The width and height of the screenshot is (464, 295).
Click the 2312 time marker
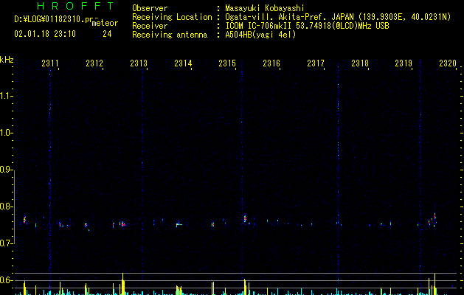[x=94, y=63]
